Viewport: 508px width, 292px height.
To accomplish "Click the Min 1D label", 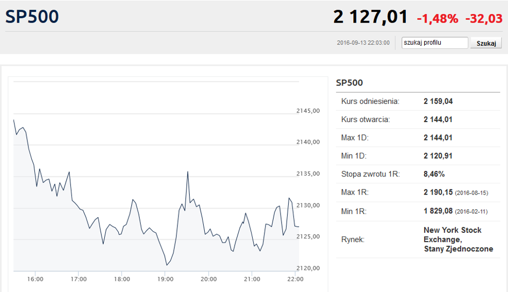I will pyautogui.click(x=354, y=156).
